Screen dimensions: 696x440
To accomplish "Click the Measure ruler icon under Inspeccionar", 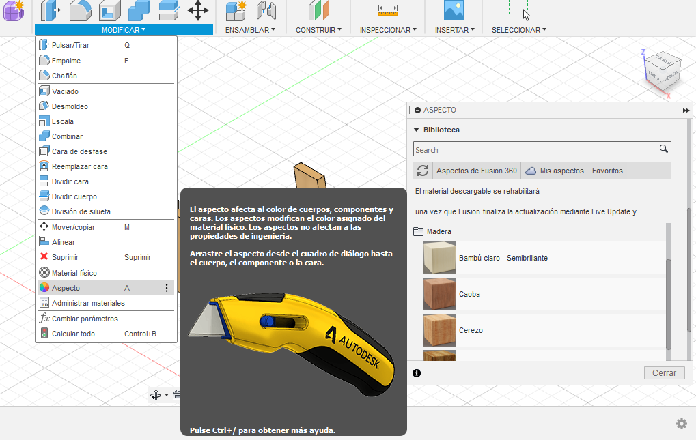I will [387, 10].
